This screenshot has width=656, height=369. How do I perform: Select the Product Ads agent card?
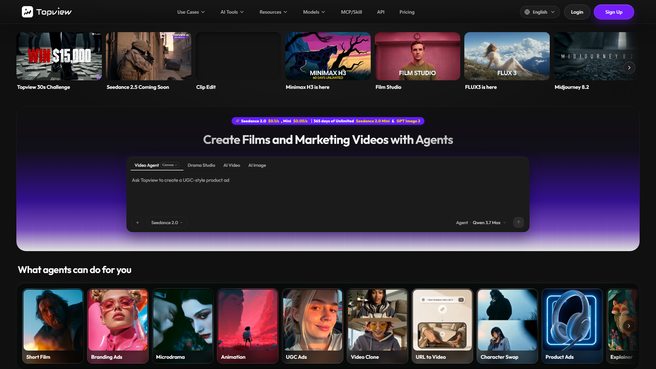click(x=572, y=326)
